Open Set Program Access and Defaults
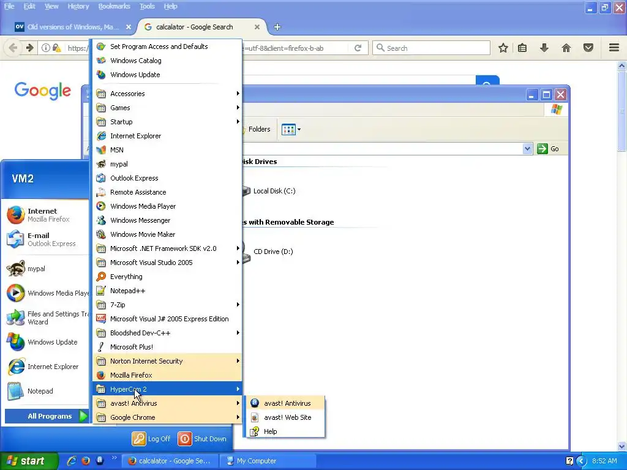The height and width of the screenshot is (470, 627). click(x=167, y=47)
